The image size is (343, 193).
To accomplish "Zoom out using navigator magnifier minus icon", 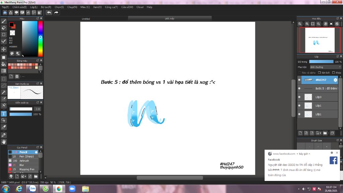I will [319, 24].
